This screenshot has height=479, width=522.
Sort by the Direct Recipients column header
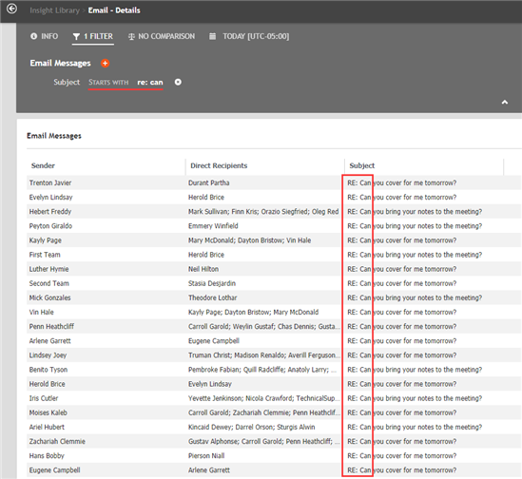coord(219,165)
